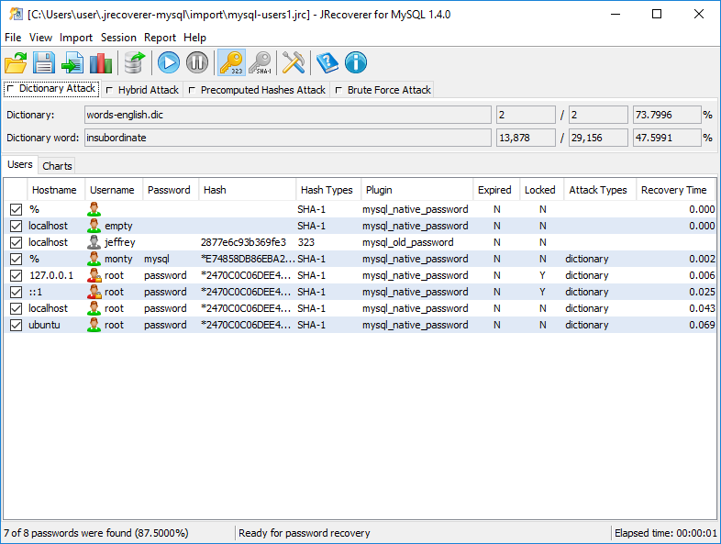721x544 pixels.
Task: Click the user icon for localhost root
Action: click(94, 308)
